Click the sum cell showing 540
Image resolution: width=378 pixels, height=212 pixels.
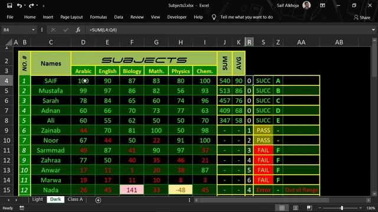[x=224, y=81]
